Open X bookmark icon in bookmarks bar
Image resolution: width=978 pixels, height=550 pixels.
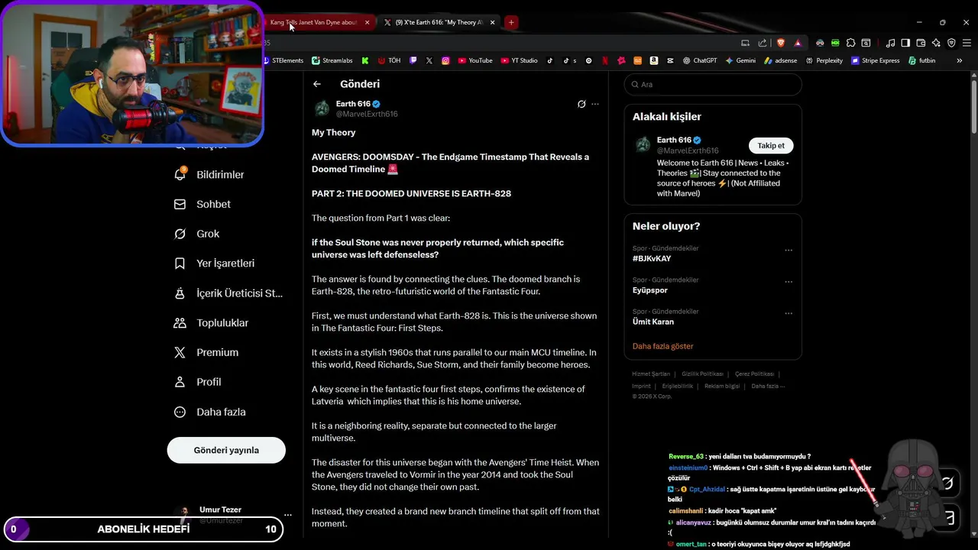point(429,60)
